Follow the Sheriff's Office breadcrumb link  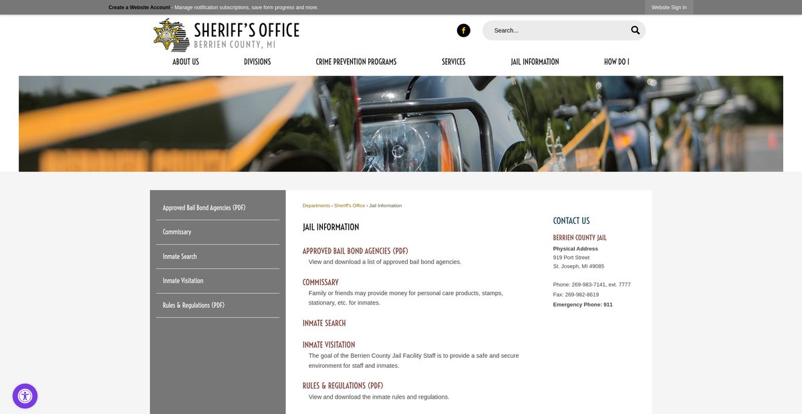350,206
